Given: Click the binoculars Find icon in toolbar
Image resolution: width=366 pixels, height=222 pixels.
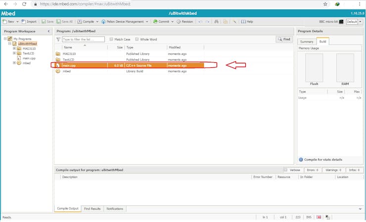Looking at the screenshot, I should pyautogui.click(x=216, y=21).
